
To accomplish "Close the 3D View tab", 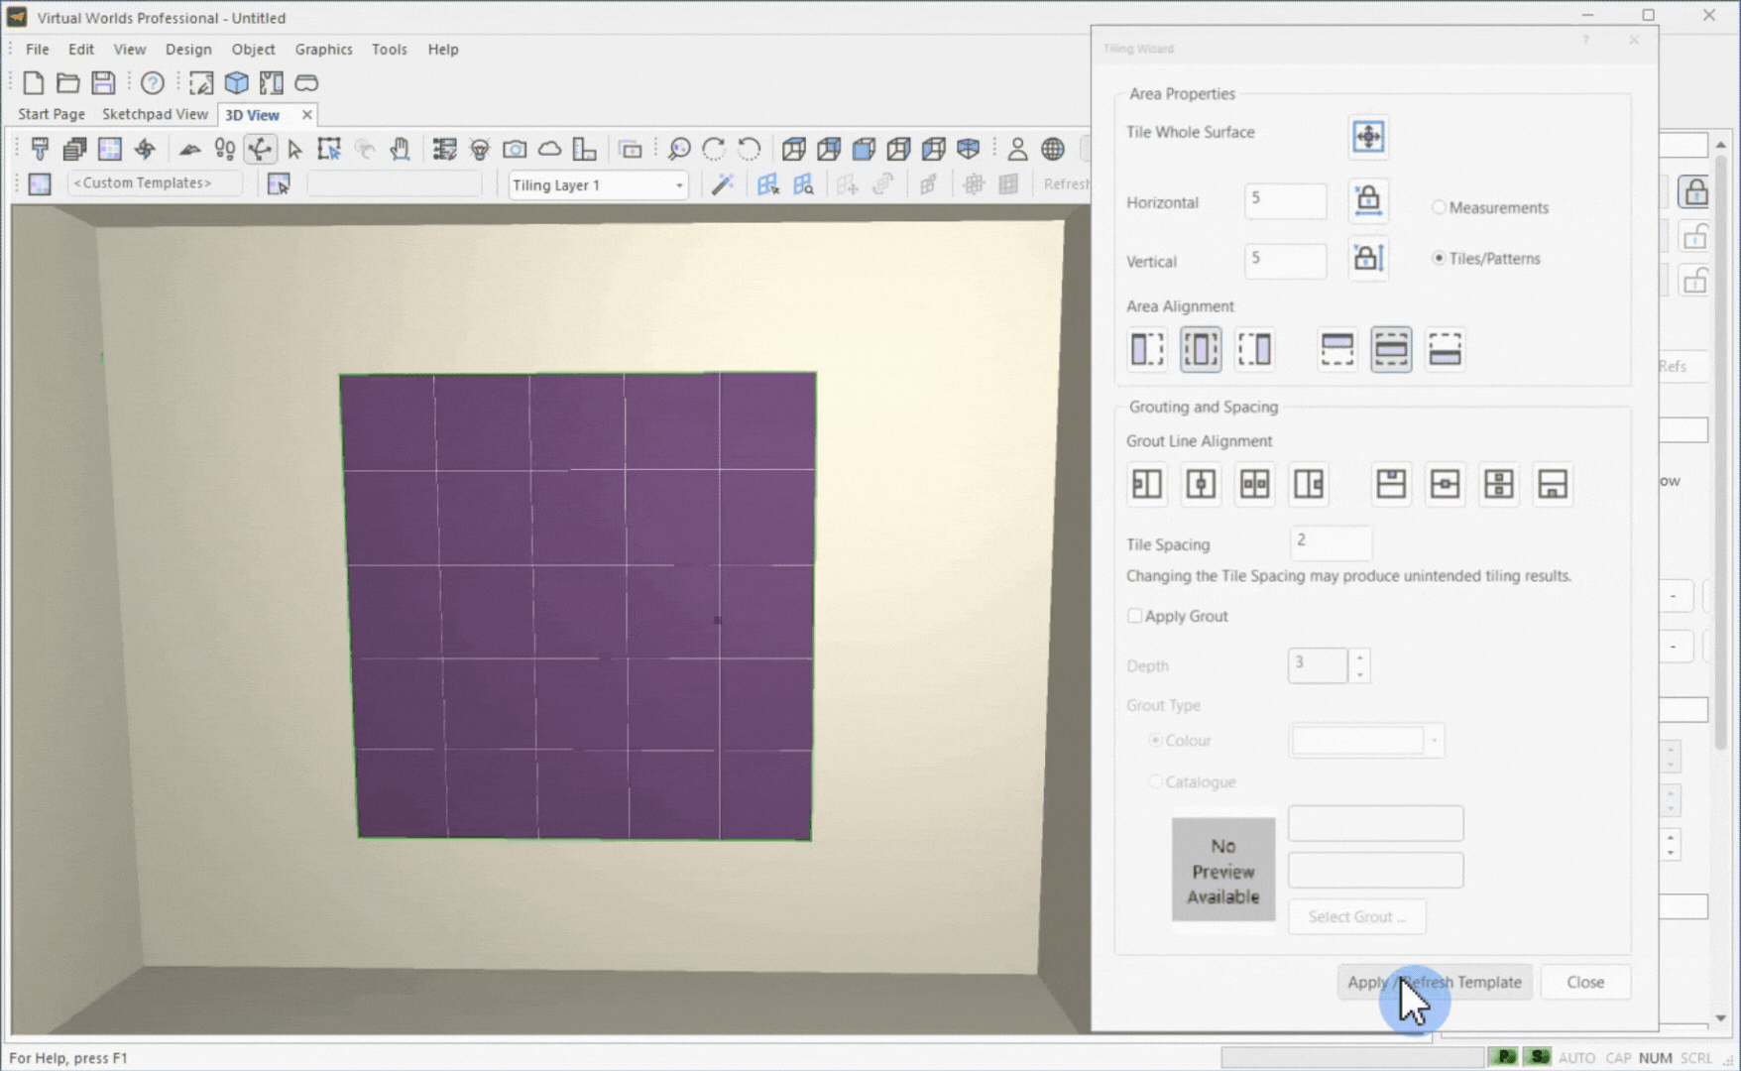I will coord(306,114).
